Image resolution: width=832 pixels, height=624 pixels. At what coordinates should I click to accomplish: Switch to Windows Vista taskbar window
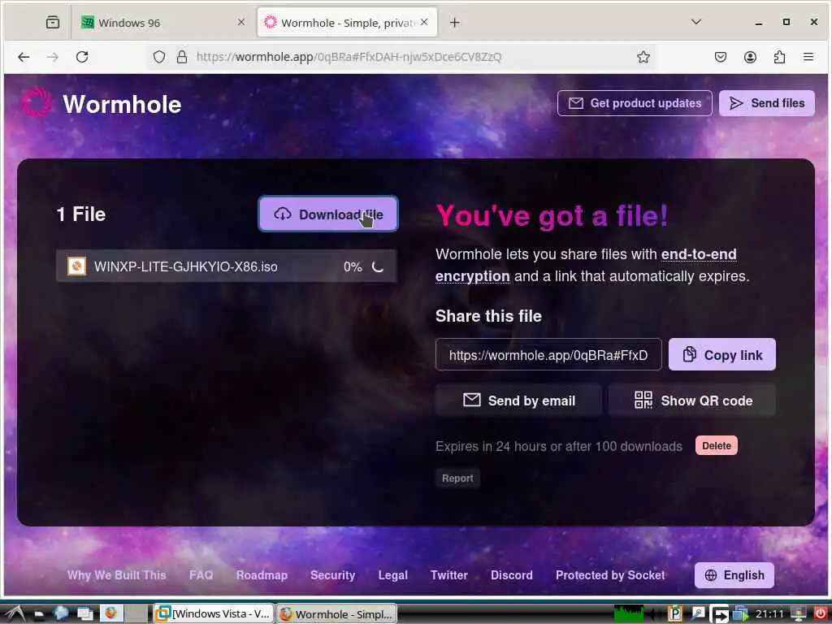click(214, 614)
